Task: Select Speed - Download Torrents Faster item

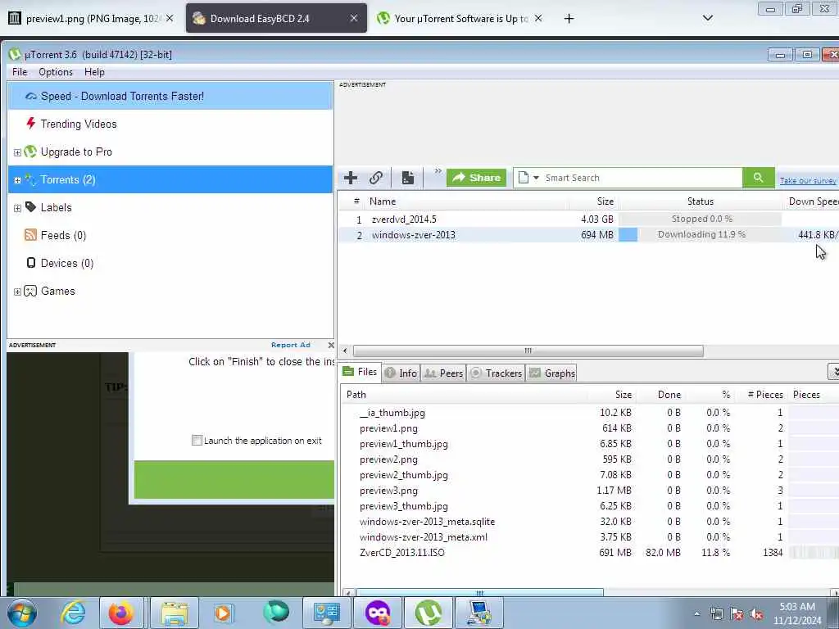Action: (x=170, y=97)
